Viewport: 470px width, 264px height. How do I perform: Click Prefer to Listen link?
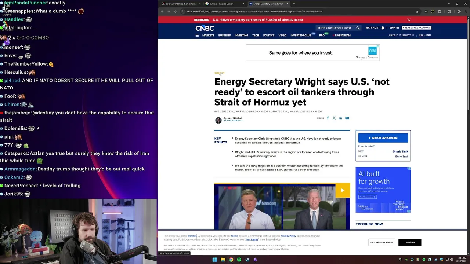(x=366, y=146)
